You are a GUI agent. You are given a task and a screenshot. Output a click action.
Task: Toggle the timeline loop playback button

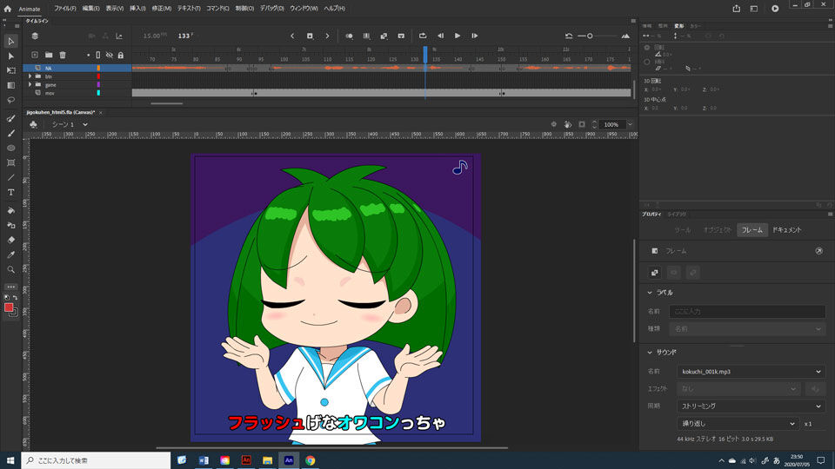423,36
